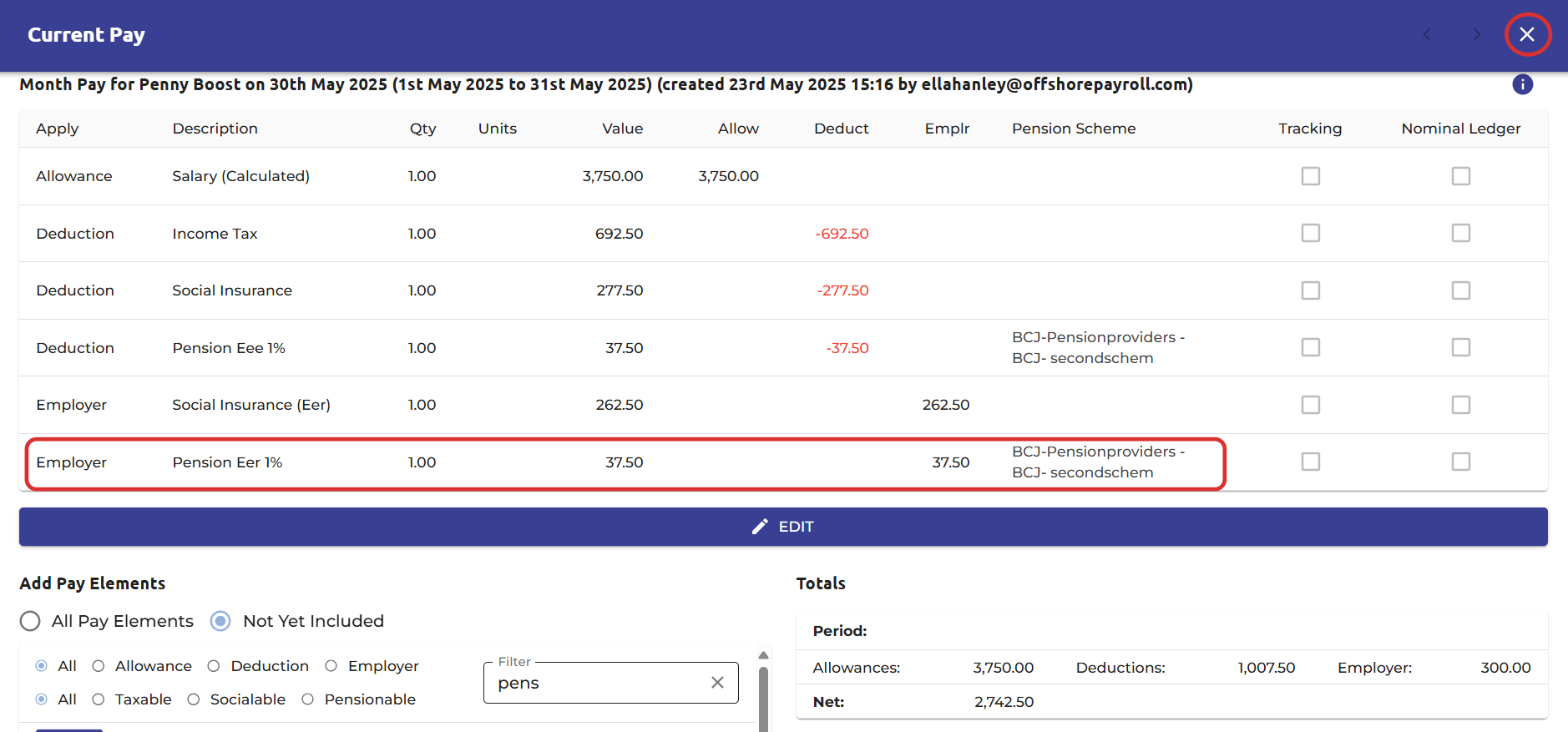Screen dimensions: 1568x732
Task: Select the All Pay Elements radio option
Action: [x=30, y=621]
